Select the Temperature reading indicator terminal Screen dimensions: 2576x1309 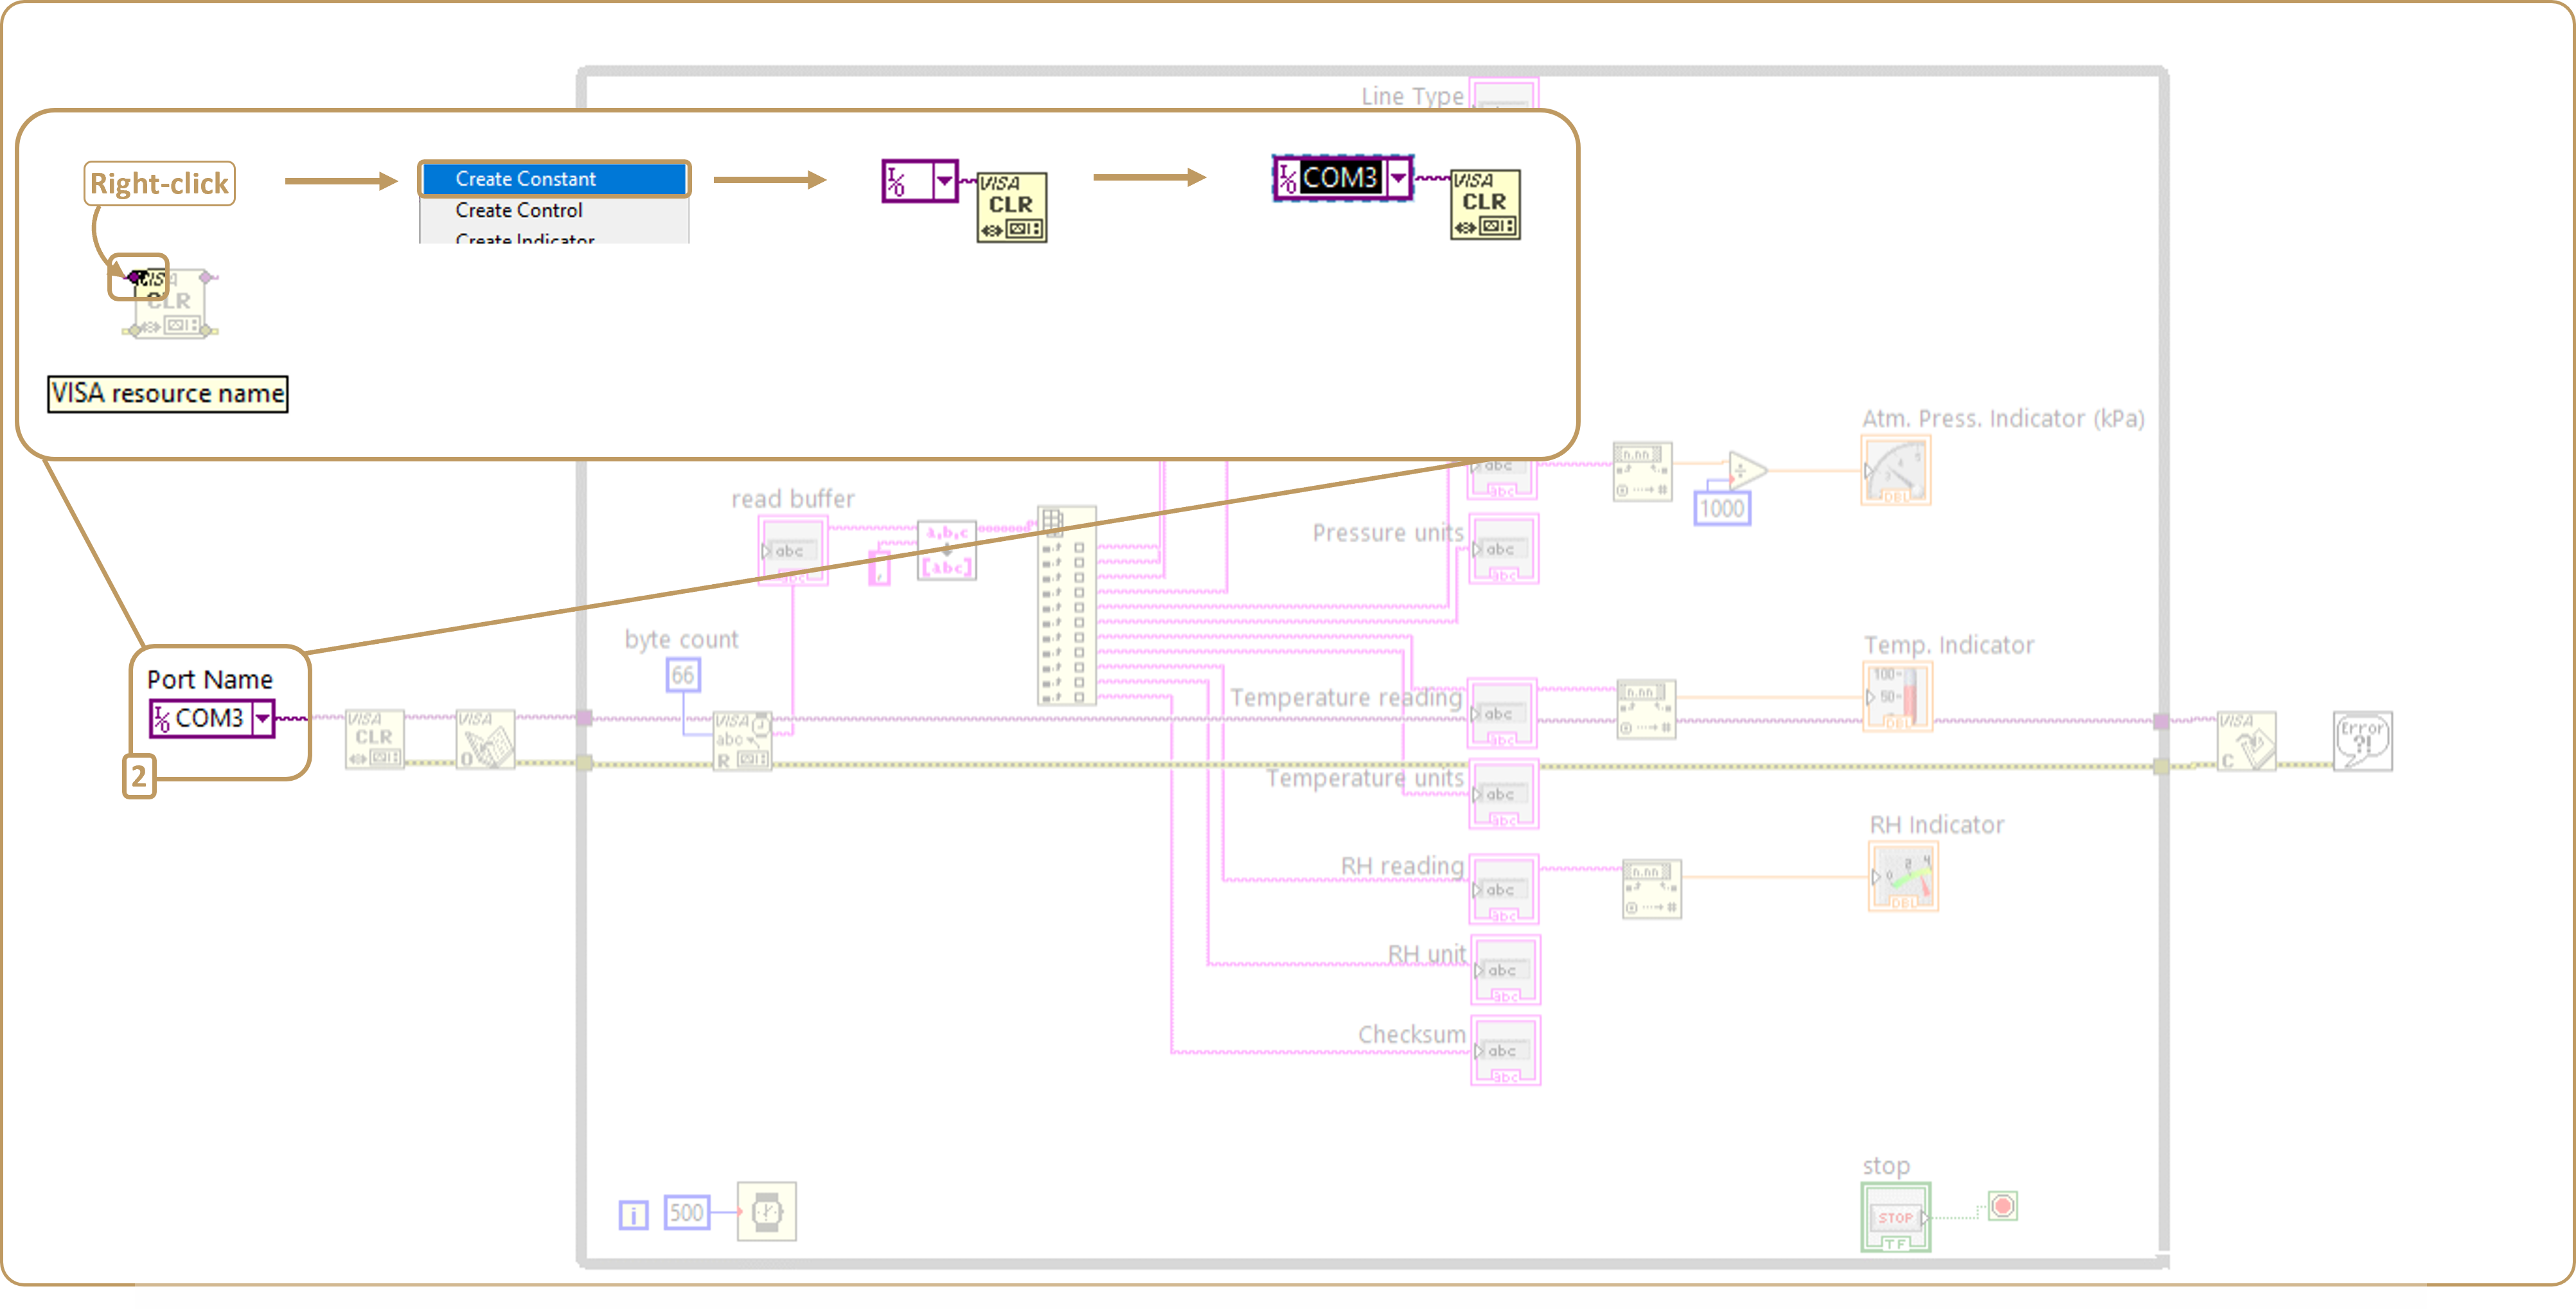pos(1503,714)
